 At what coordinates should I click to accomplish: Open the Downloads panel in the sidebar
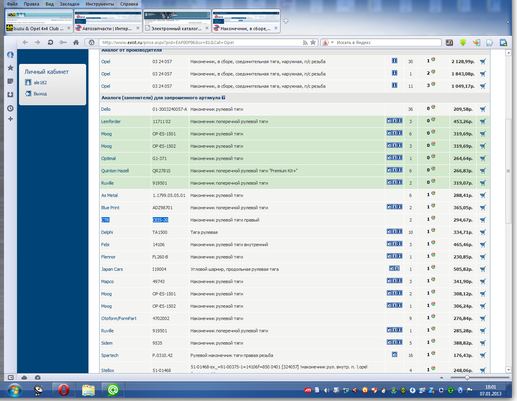tap(10, 95)
